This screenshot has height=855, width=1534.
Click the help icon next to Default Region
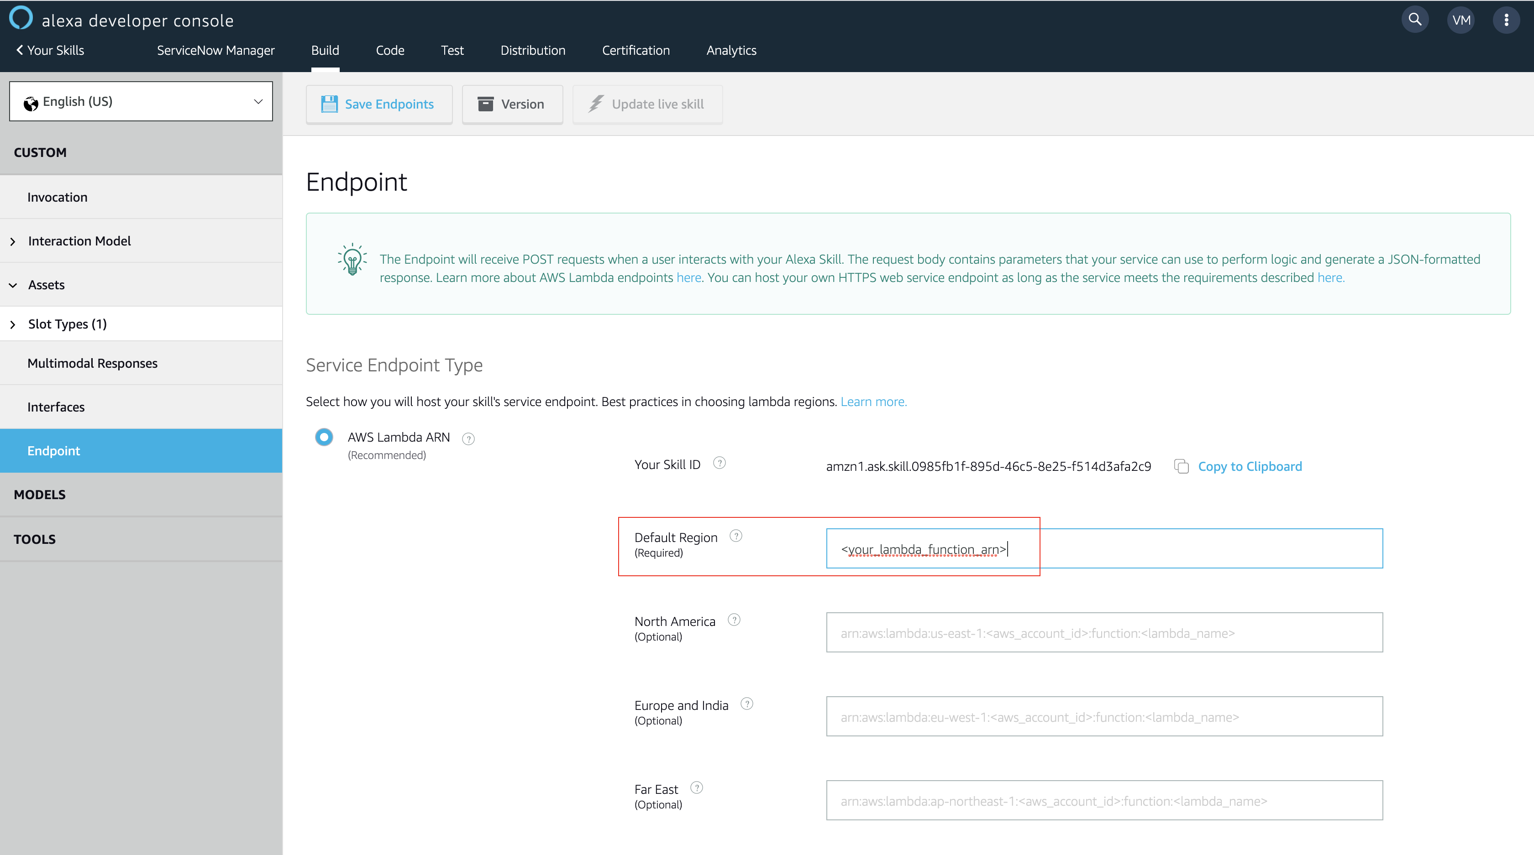point(736,536)
